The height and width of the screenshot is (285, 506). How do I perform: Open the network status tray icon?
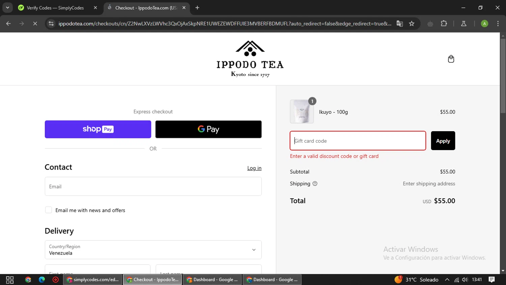456,280
